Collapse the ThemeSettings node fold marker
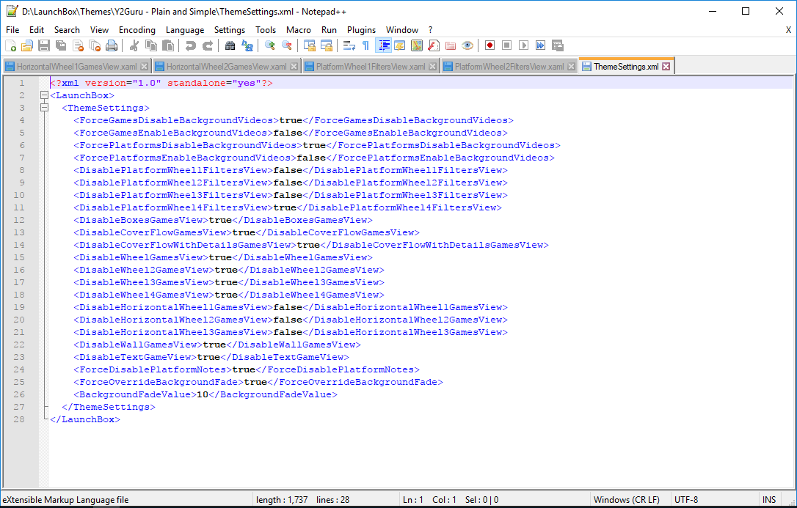Viewport: 797px width, 508px height. (x=44, y=108)
